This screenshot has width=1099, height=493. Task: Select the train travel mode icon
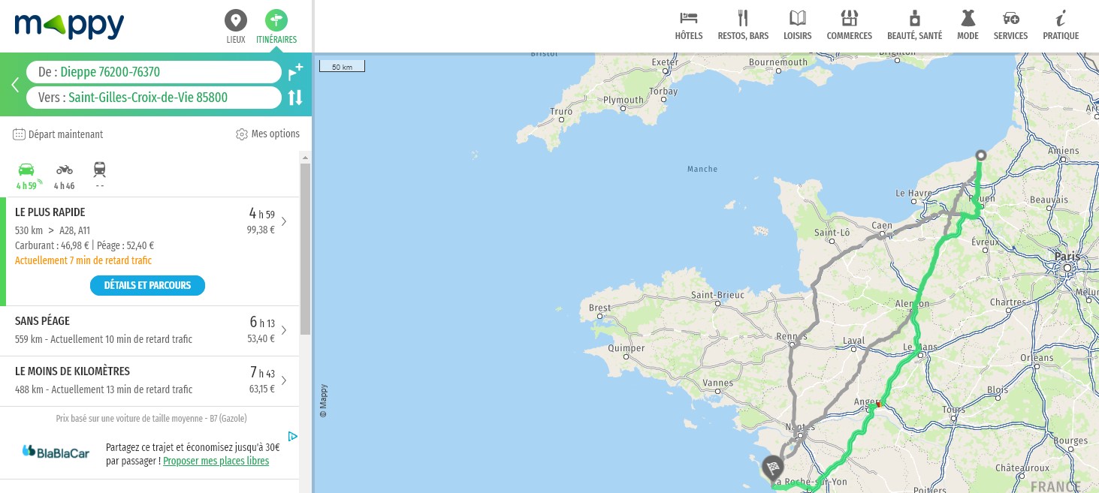point(99,170)
